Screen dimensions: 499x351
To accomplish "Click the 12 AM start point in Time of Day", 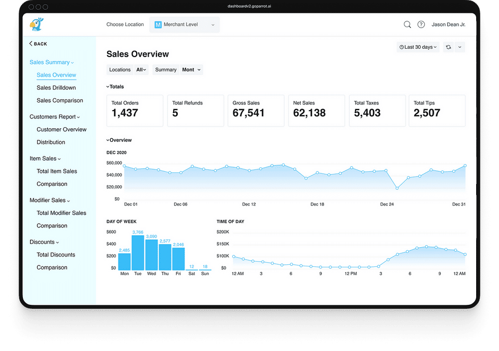I will (x=234, y=256).
